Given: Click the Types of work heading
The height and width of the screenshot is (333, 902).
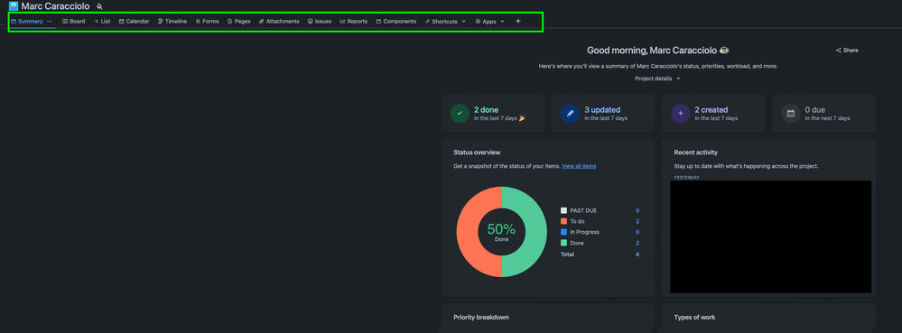Looking at the screenshot, I should [x=694, y=317].
